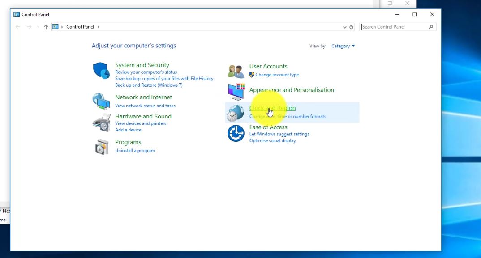Click Uninstall a program
Viewport: 481px width, 258px height.
(x=135, y=150)
